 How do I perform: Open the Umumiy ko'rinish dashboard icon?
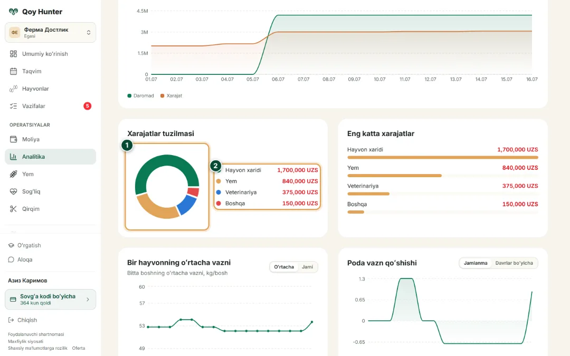13,54
